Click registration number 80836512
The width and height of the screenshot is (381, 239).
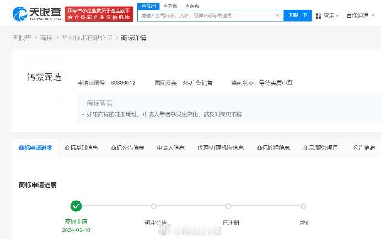123,83
